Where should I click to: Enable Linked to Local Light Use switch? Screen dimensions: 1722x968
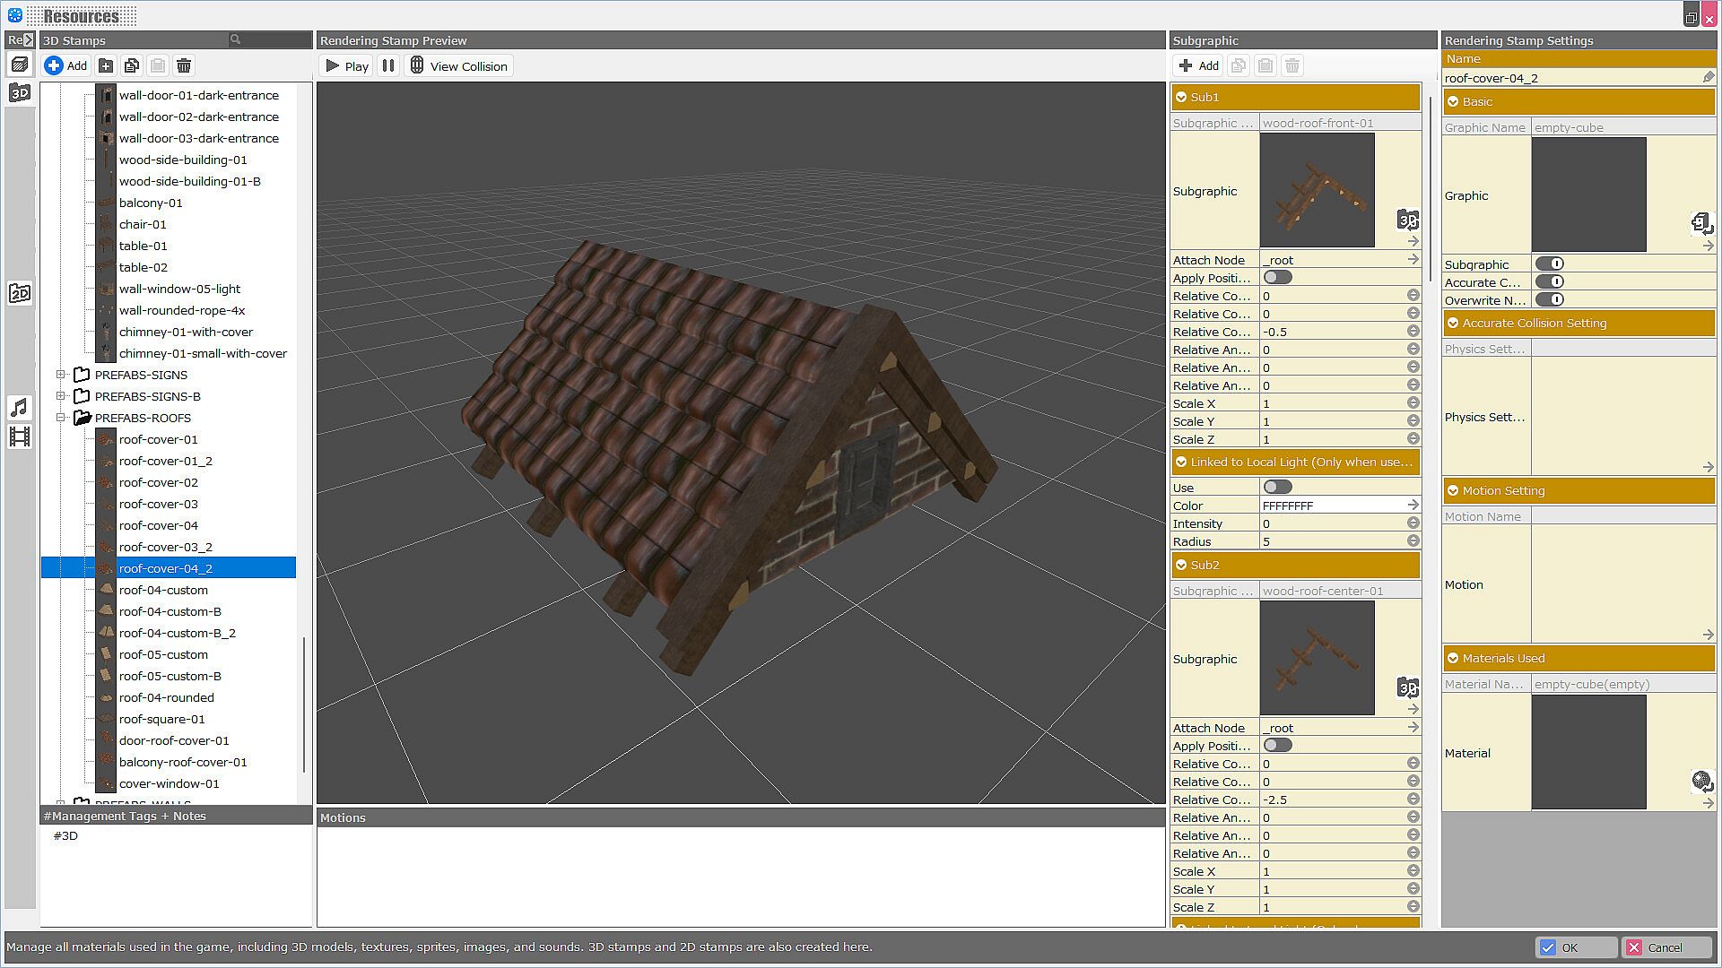coord(1277,488)
